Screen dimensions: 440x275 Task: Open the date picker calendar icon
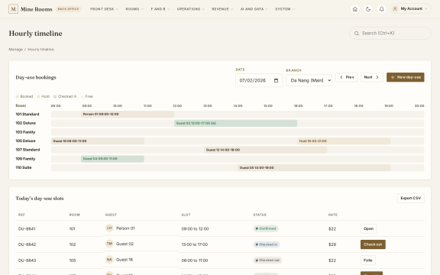[276, 80]
